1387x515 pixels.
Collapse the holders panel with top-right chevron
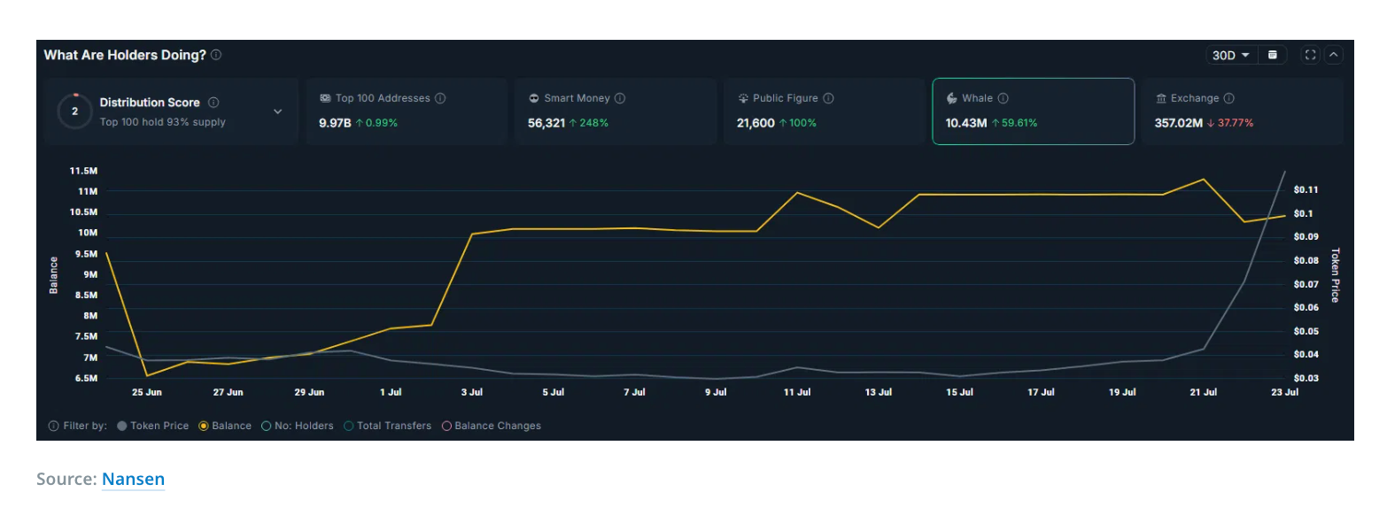click(1333, 55)
